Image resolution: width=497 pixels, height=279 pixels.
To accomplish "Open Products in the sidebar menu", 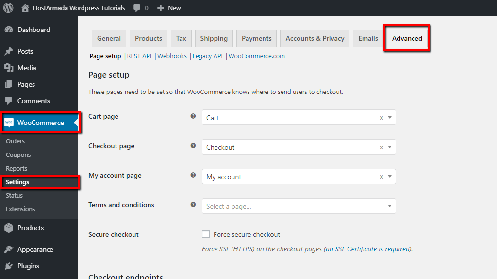I will 31,228.
